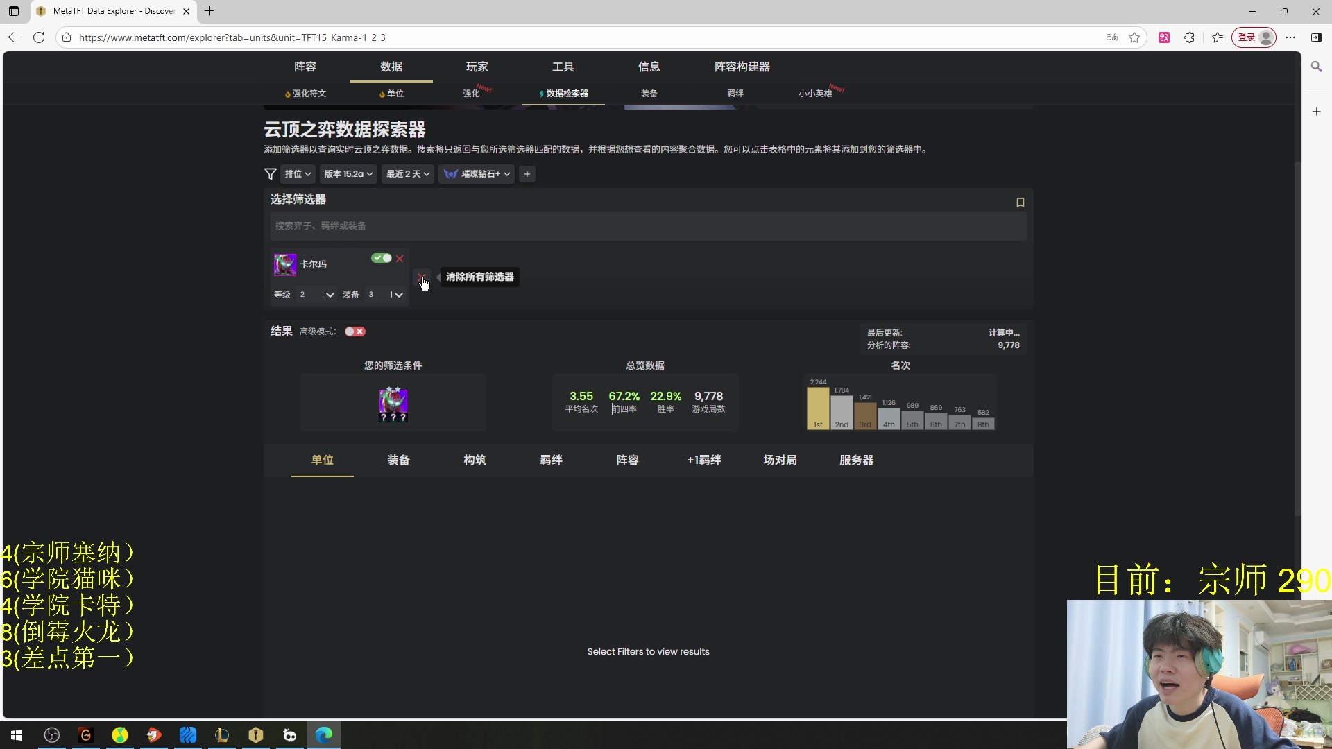This screenshot has height=749, width=1332.
Task: Click the 3rd place bar in 名次 chart
Action: click(865, 416)
